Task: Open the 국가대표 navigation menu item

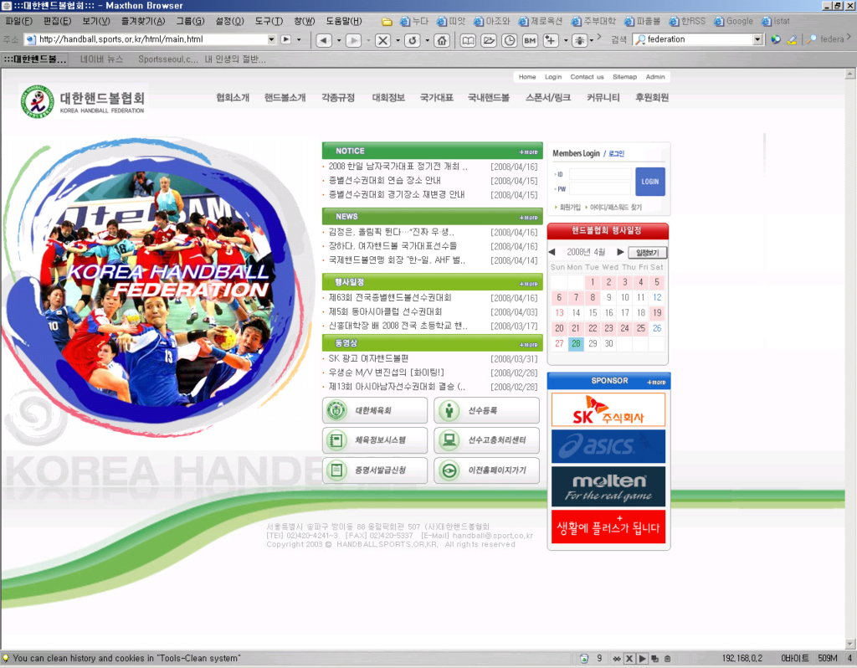Action: (x=436, y=98)
